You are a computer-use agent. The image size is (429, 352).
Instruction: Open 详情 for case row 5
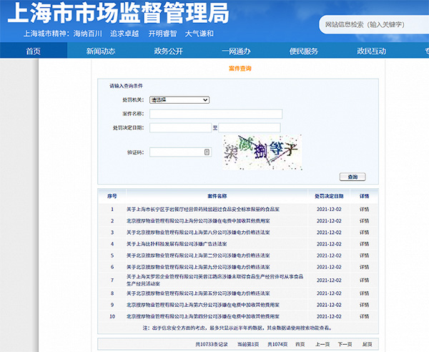(x=364, y=255)
